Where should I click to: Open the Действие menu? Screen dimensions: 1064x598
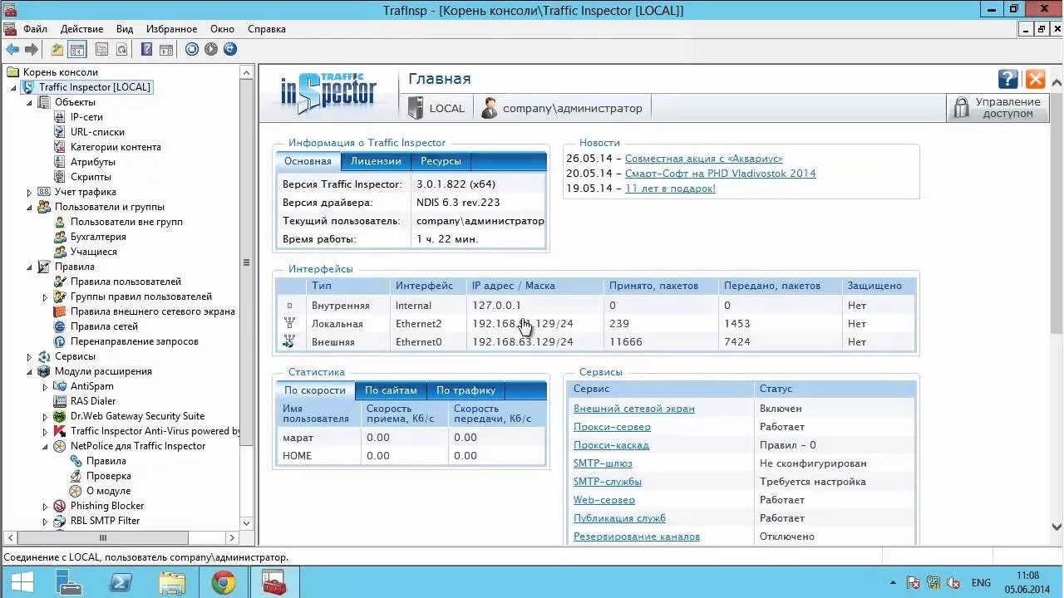click(81, 29)
